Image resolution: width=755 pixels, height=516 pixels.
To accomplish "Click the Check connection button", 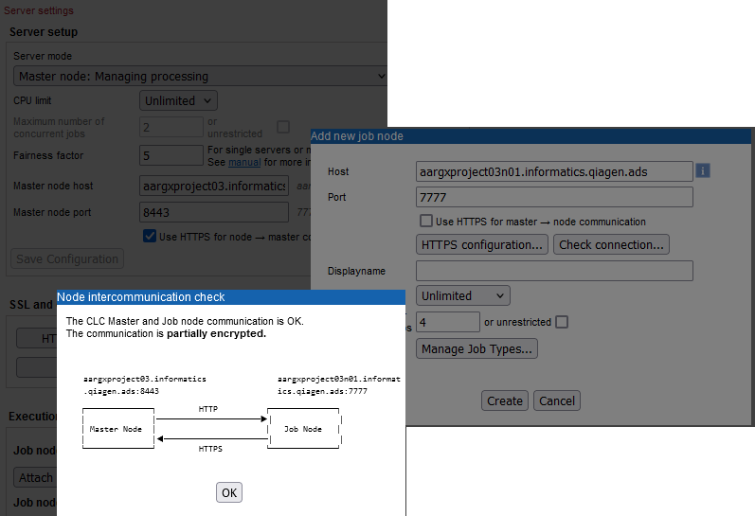I will pos(611,244).
